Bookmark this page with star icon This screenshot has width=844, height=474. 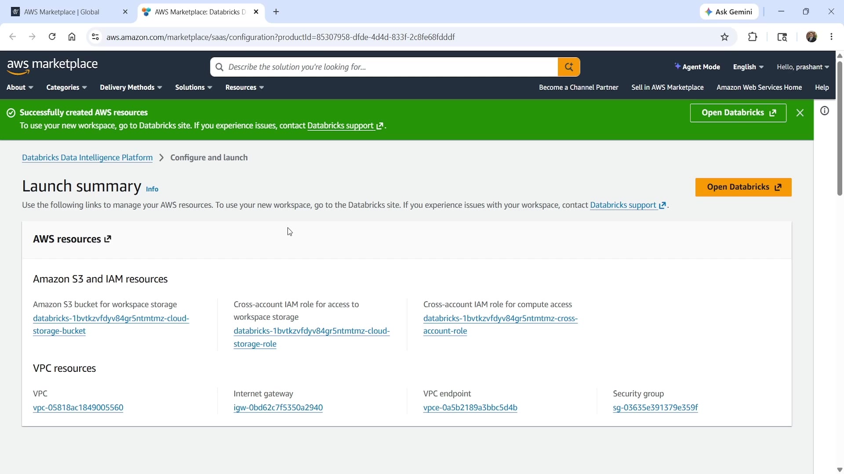coord(725,37)
